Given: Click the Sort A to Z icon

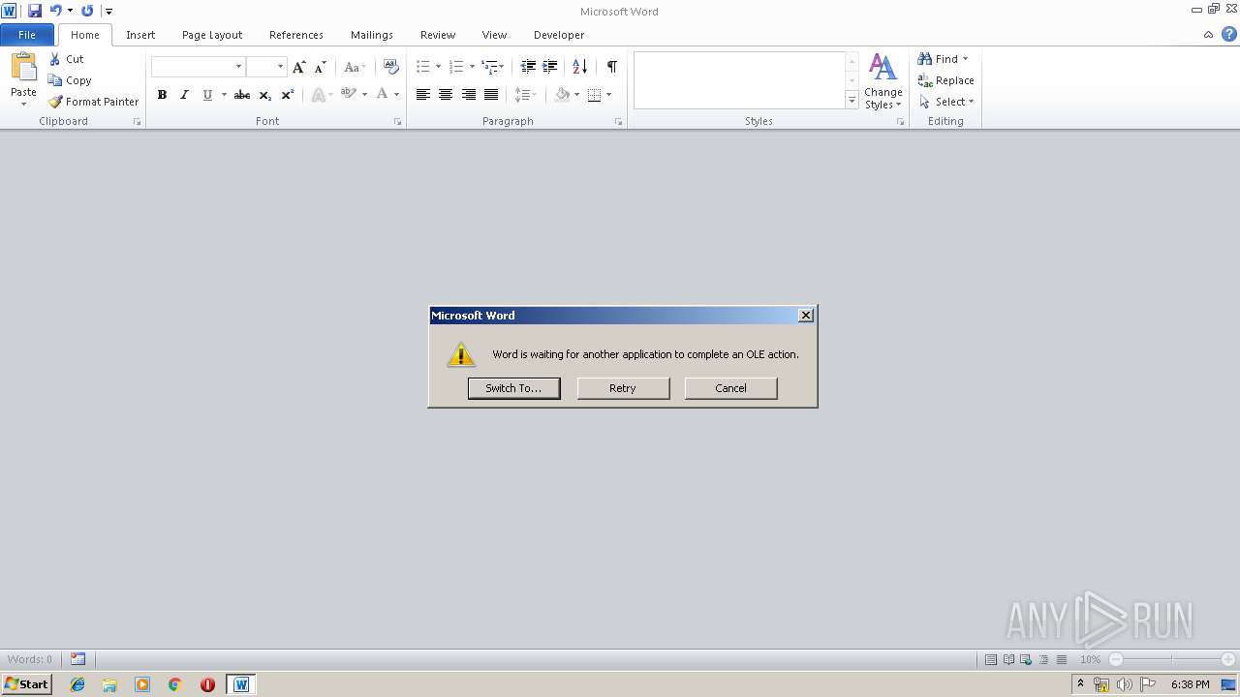Looking at the screenshot, I should tap(580, 67).
